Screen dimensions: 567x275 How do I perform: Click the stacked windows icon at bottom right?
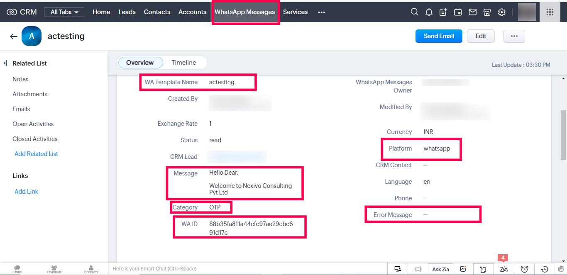coord(561,269)
